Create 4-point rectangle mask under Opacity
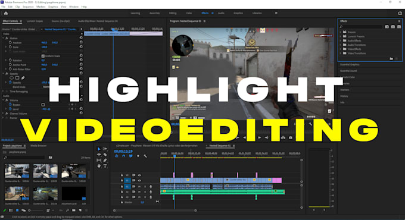405x220 pixels. pos(17,78)
